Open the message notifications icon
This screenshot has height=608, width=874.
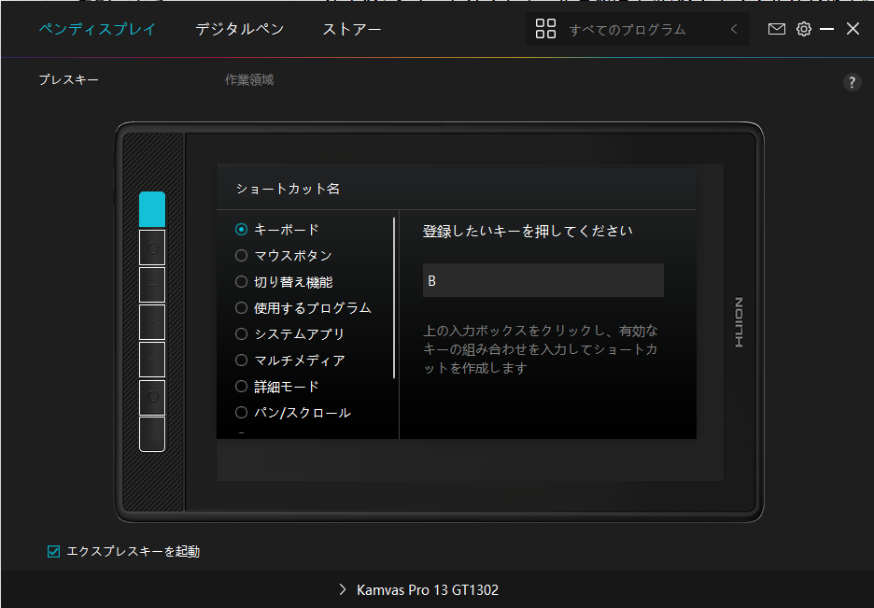pos(776,29)
